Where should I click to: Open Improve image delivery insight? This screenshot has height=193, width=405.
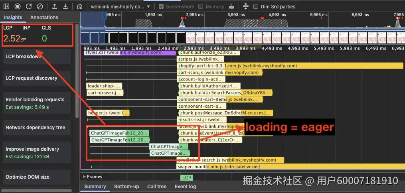coord(37,152)
